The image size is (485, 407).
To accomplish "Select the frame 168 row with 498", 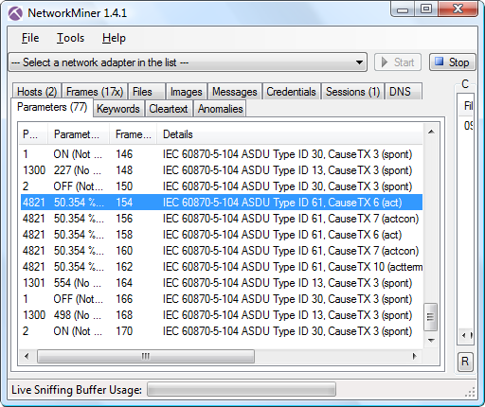I will click(x=221, y=315).
